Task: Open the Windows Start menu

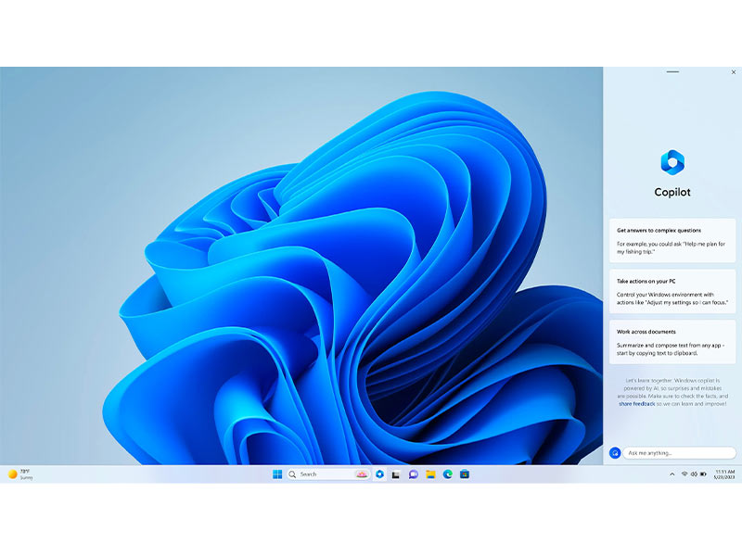Action: pos(277,474)
